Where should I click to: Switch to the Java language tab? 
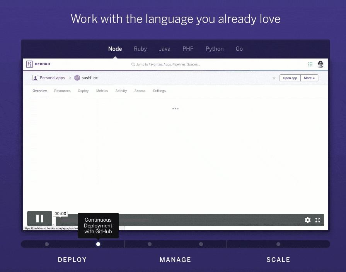click(x=165, y=49)
